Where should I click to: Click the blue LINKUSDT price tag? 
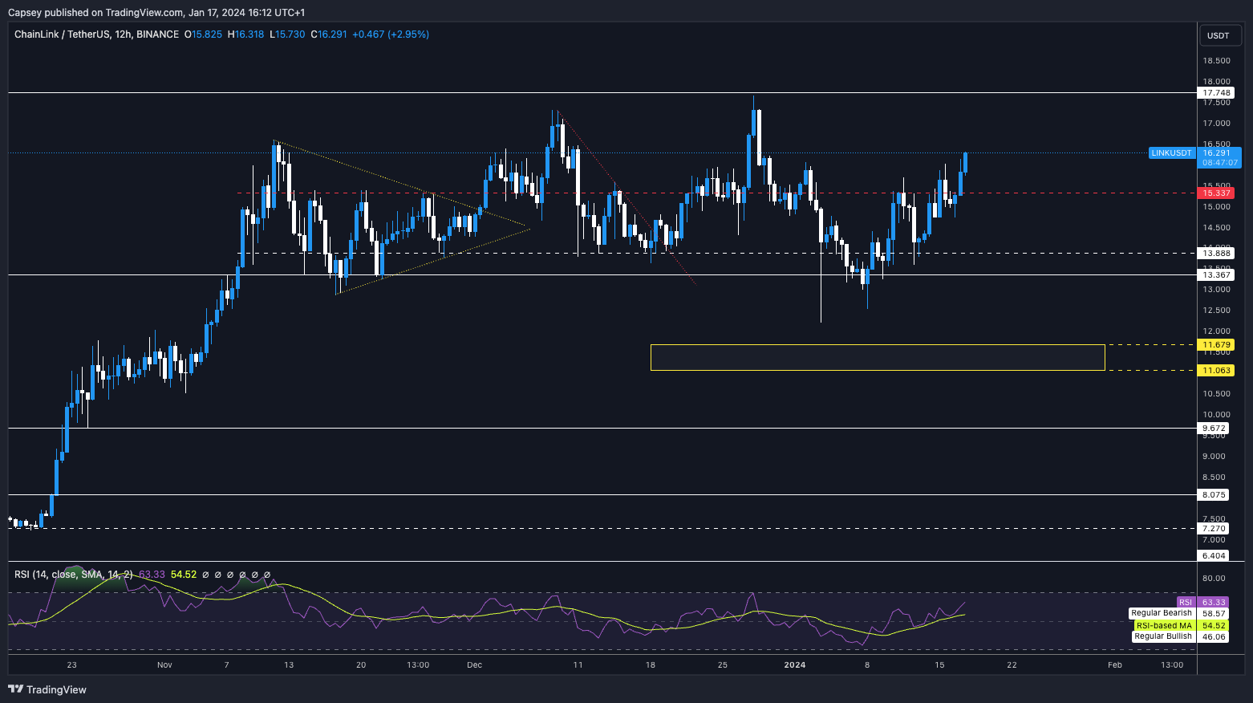tap(1171, 152)
